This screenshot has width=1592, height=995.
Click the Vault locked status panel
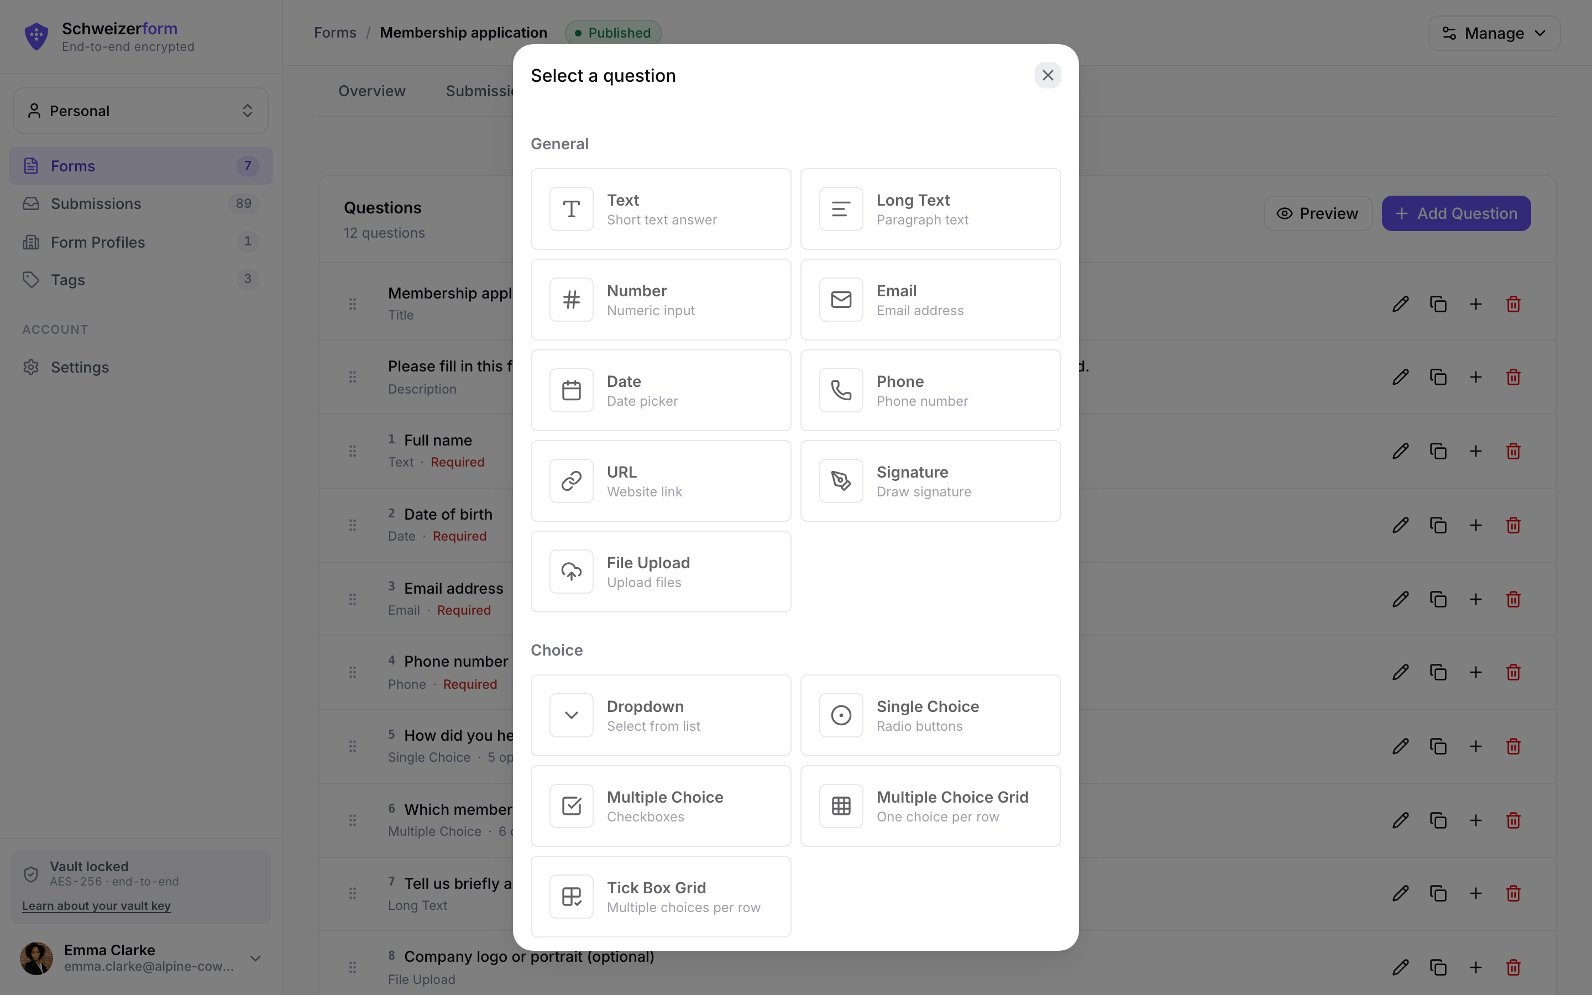(x=141, y=887)
